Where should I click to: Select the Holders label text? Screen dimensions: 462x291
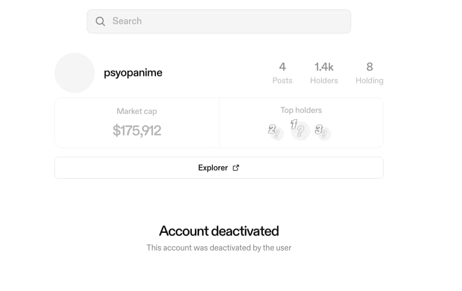tap(324, 81)
